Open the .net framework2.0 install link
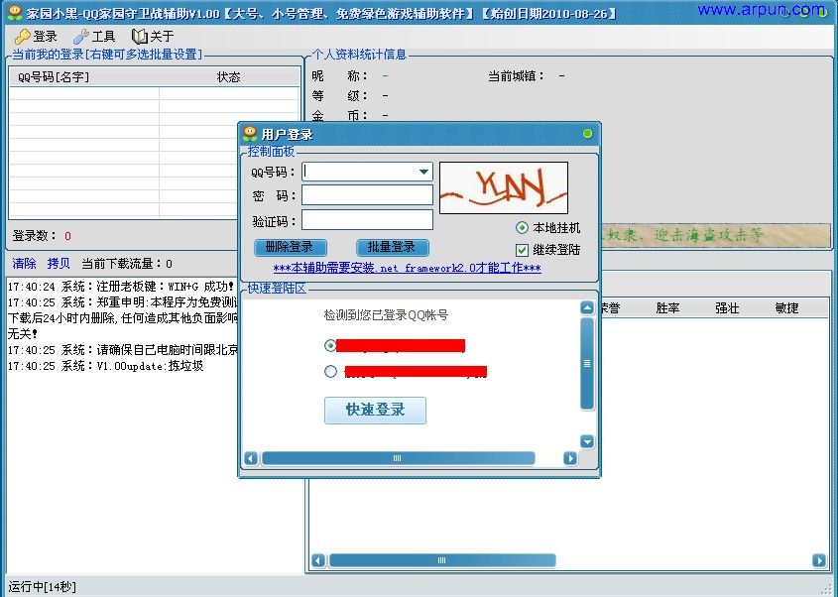 pos(408,268)
